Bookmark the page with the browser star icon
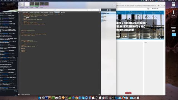178x100 pixels. coord(160,5)
